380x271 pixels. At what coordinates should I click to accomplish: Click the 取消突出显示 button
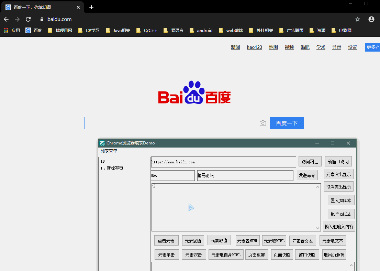pos(338,186)
